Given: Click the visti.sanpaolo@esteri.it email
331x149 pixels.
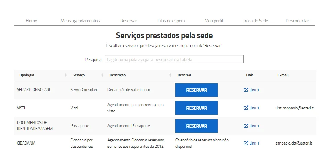Looking at the screenshot, I should tap(295, 108).
